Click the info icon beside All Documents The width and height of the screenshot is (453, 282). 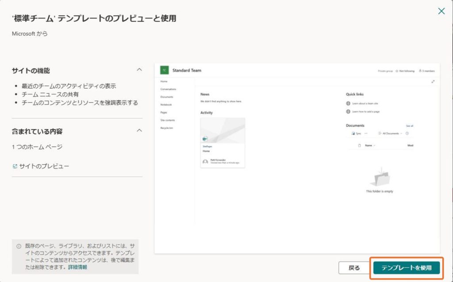pyautogui.click(x=407, y=134)
